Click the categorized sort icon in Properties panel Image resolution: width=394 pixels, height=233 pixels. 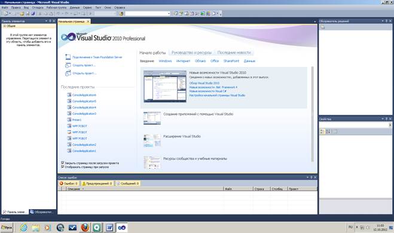tap(322, 131)
